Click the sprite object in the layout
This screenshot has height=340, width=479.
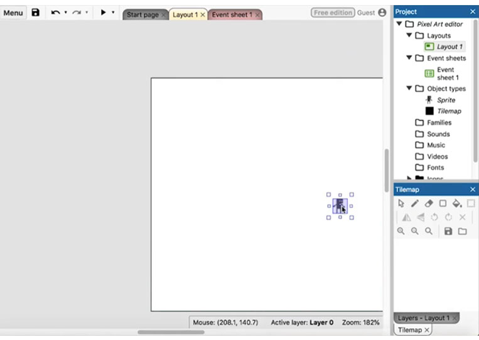click(340, 206)
